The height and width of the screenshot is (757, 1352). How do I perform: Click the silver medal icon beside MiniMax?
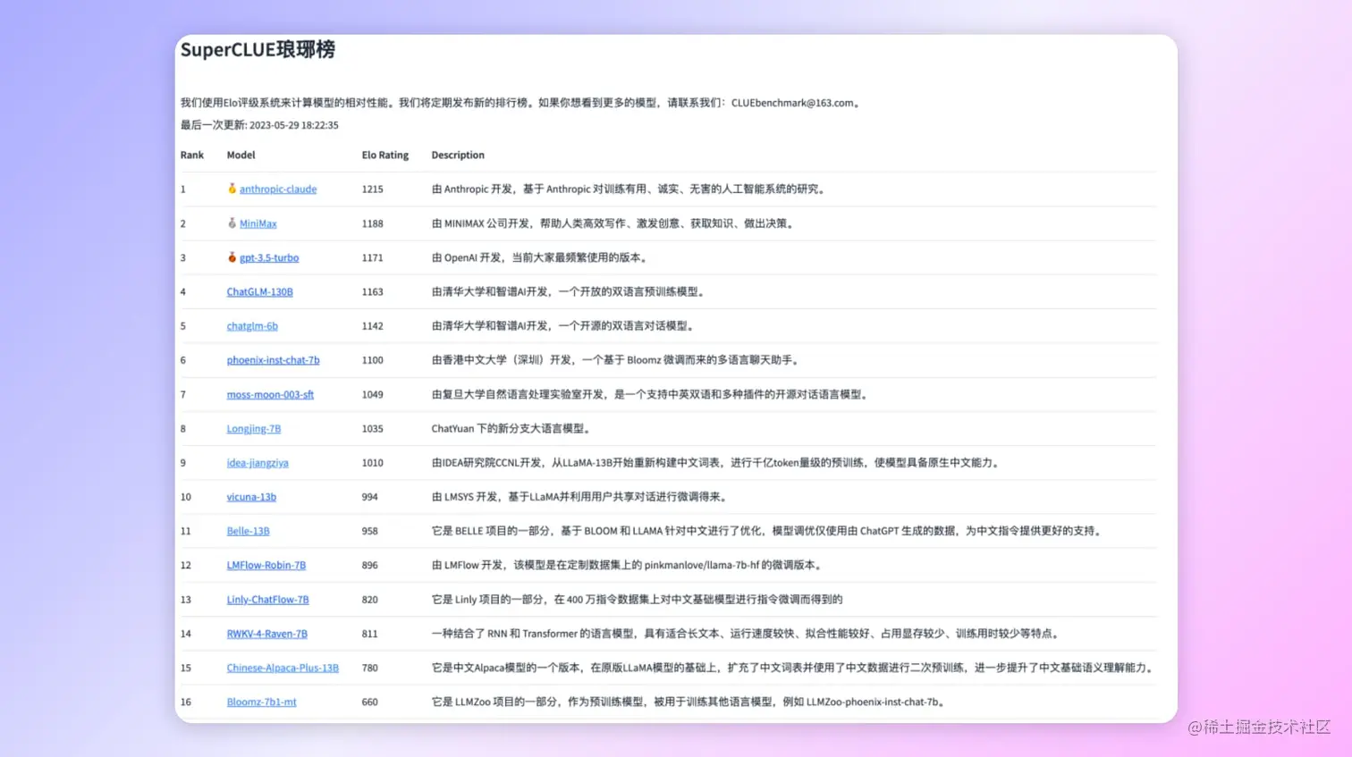click(232, 223)
